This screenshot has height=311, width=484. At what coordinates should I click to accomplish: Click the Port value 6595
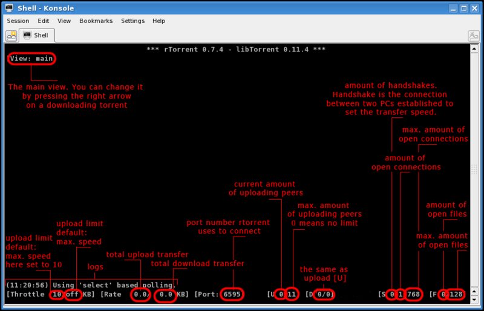232,294
